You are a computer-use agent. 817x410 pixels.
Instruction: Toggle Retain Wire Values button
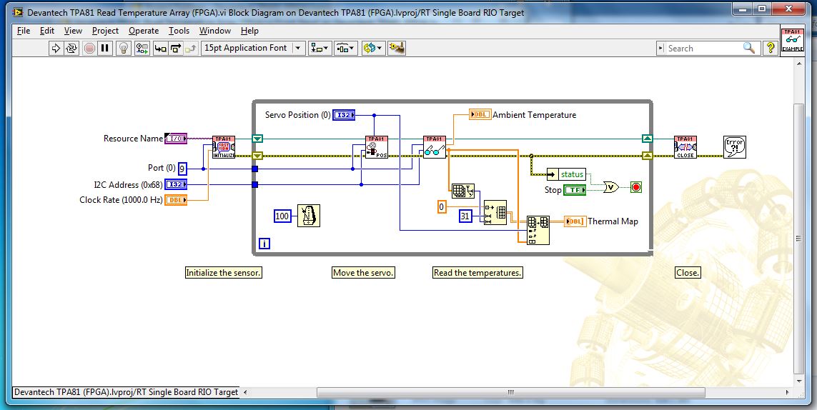click(142, 48)
